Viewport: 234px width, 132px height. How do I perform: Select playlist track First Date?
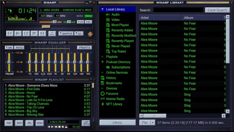47,89
